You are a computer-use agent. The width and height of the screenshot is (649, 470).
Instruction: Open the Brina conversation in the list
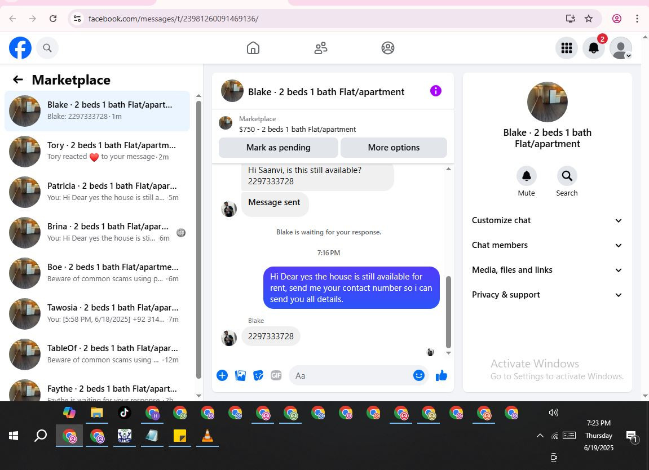point(98,233)
